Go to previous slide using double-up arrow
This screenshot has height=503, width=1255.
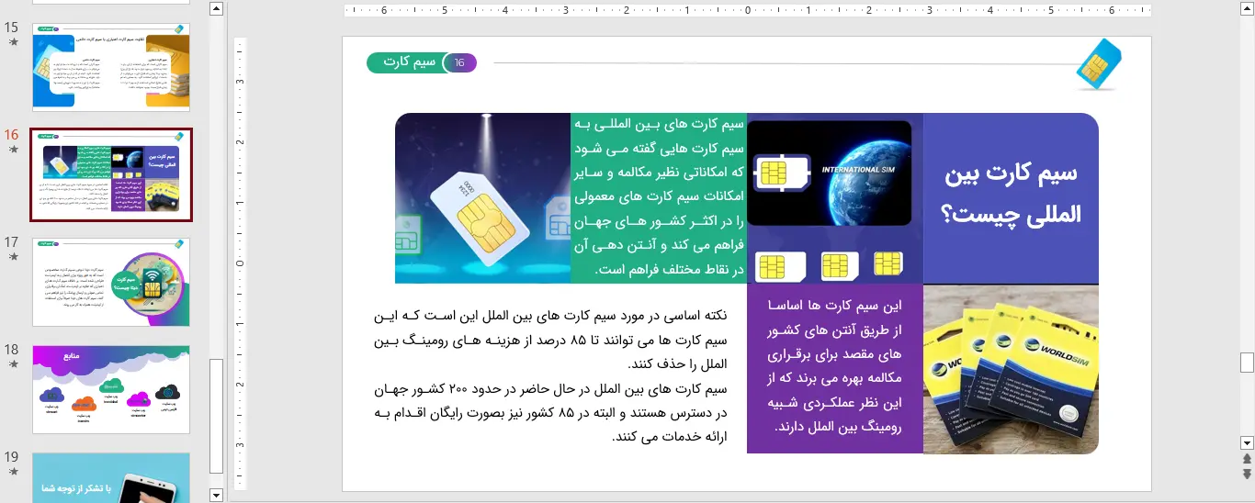point(1247,459)
